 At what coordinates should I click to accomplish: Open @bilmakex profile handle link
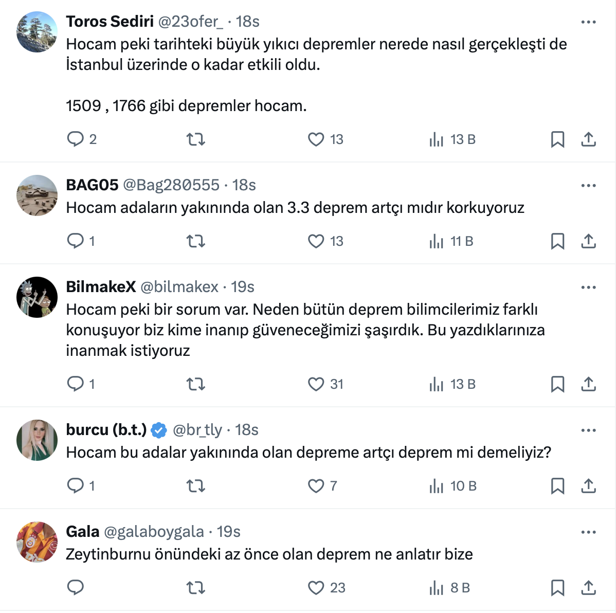pos(179,287)
